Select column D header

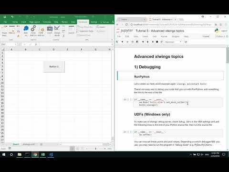click(53, 49)
